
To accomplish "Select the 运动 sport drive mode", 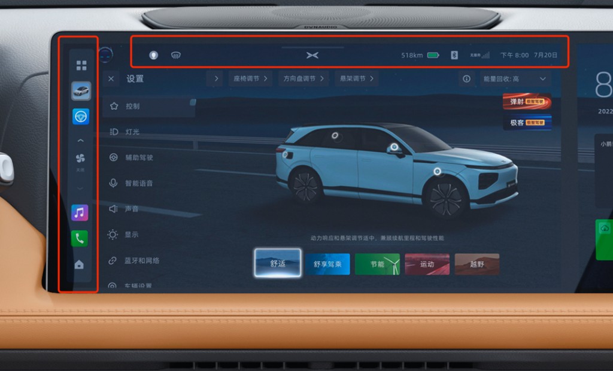I will pyautogui.click(x=427, y=264).
